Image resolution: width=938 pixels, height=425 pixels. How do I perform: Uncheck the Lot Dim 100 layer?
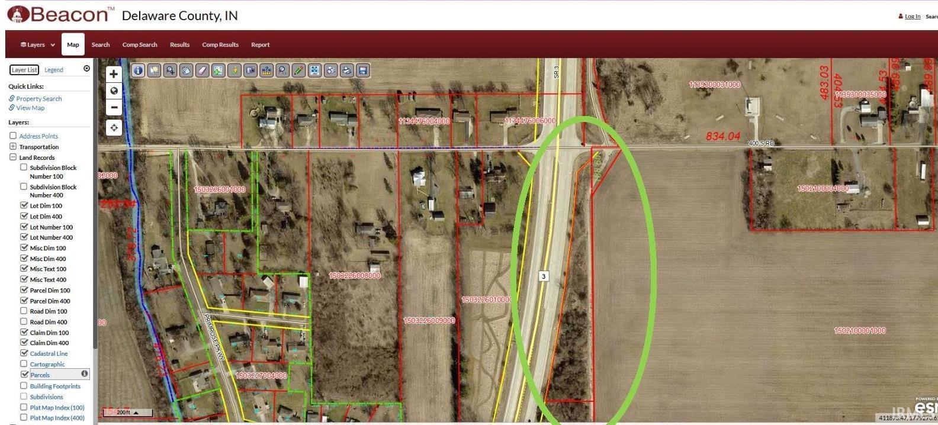click(x=24, y=205)
